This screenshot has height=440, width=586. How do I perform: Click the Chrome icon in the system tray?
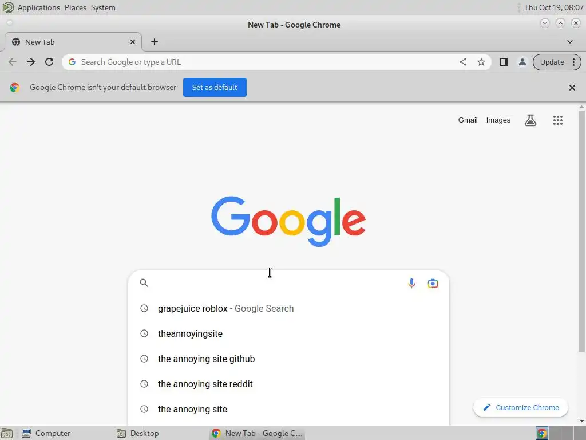pyautogui.click(x=542, y=433)
